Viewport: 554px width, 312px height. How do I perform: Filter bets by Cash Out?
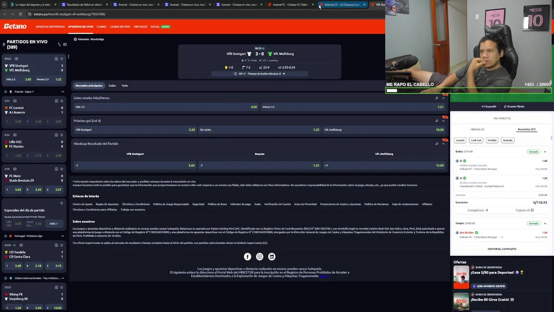click(476, 140)
